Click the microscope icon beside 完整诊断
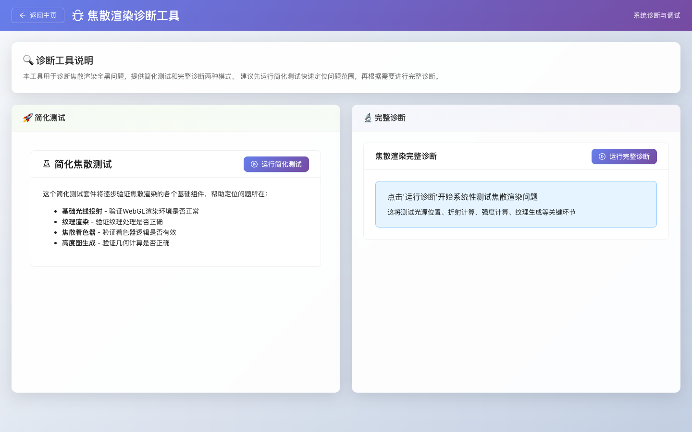Viewport: 692px width, 432px height. pyautogui.click(x=368, y=118)
